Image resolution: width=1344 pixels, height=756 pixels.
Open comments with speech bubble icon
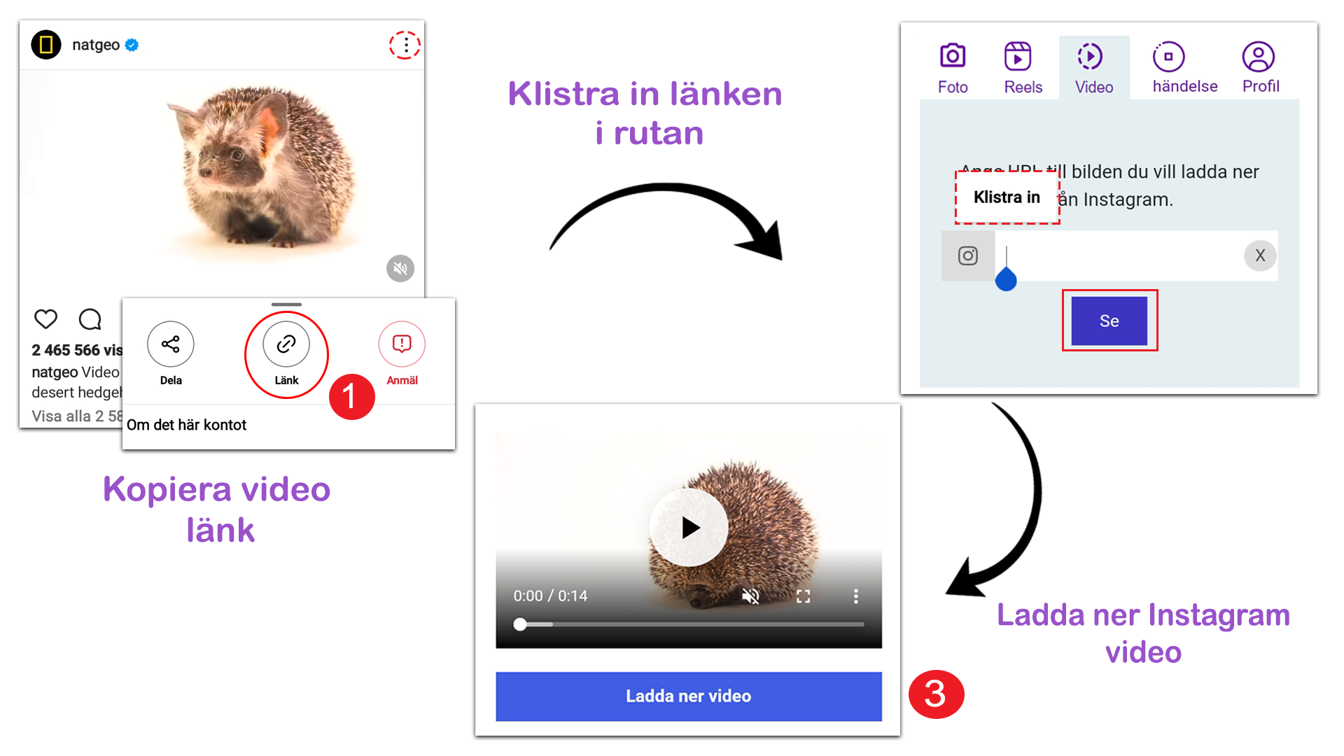[90, 319]
